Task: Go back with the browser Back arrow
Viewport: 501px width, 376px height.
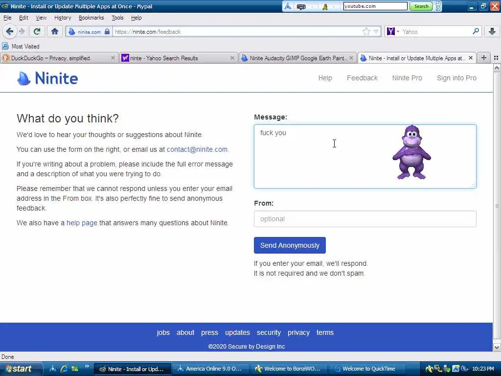Action: (10, 31)
